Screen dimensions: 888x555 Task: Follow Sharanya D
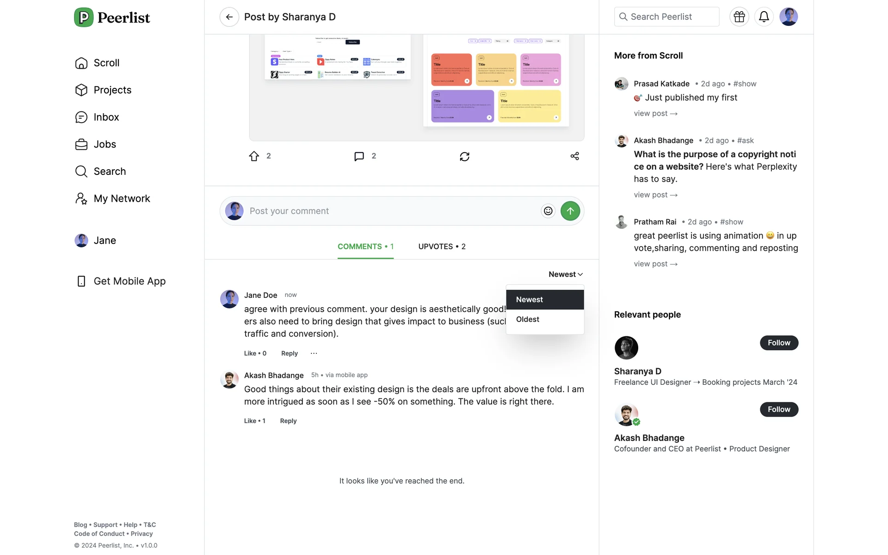point(779,343)
